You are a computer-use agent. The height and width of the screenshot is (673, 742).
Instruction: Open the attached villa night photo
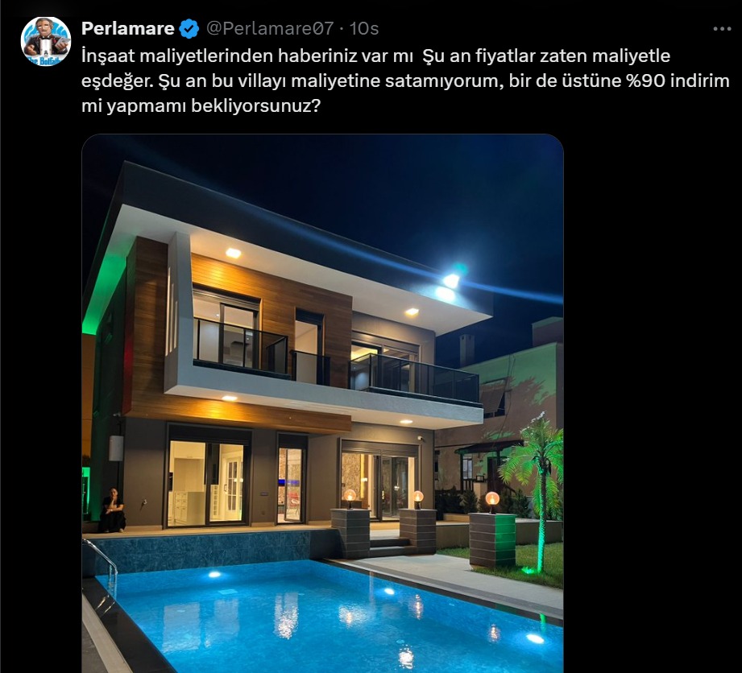point(323,403)
